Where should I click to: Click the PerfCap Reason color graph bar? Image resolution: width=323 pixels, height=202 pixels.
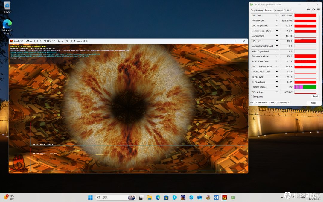[x=305, y=87]
